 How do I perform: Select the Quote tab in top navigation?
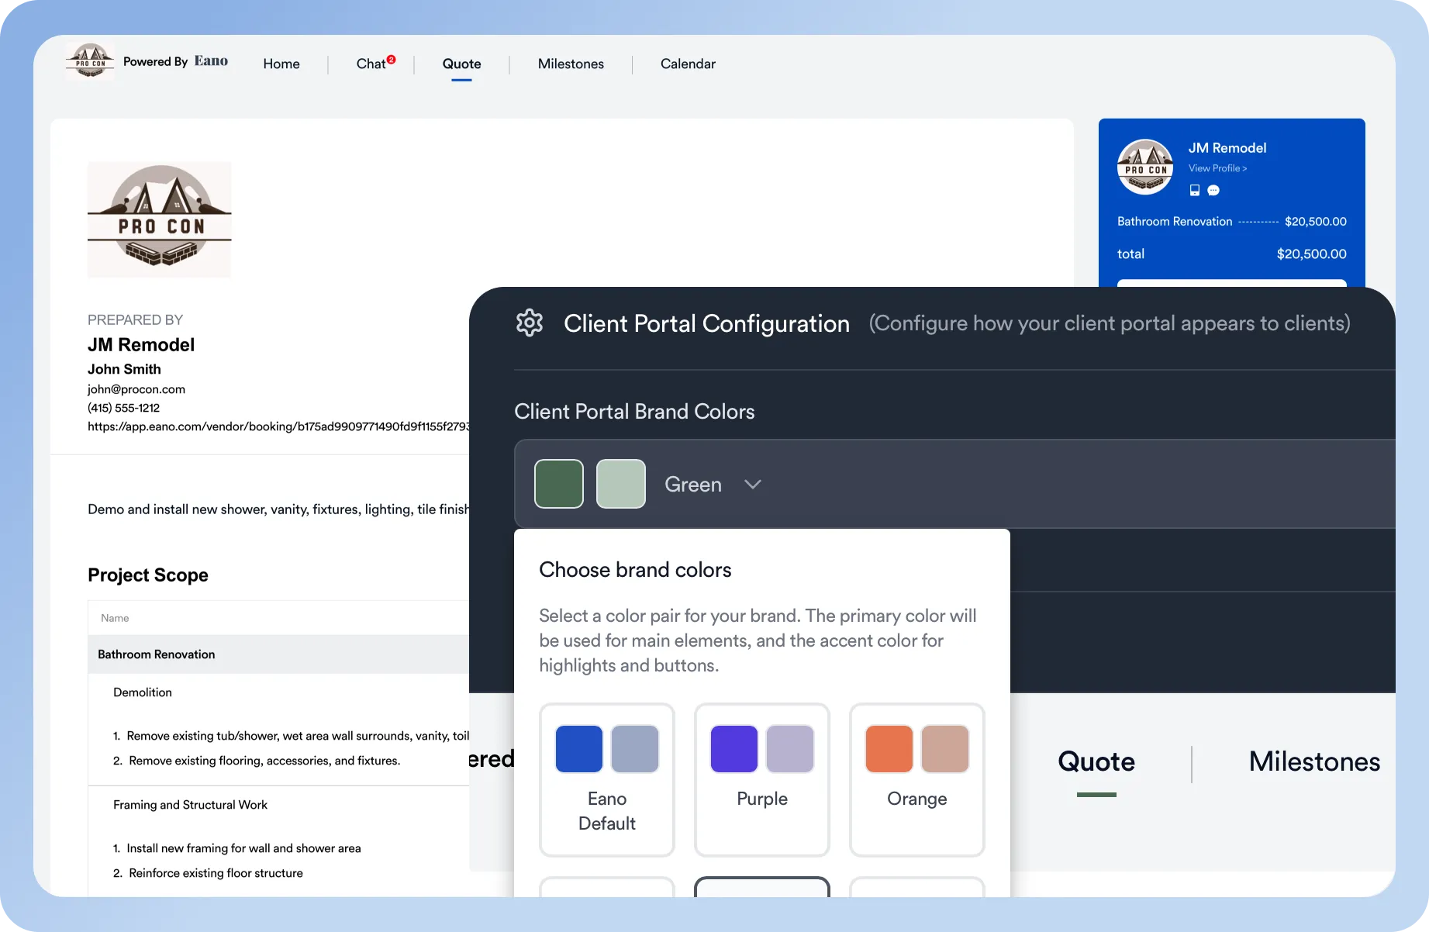point(461,64)
